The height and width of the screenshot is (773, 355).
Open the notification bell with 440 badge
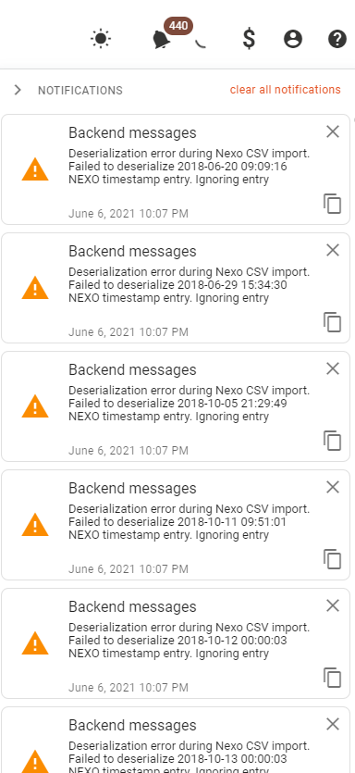[x=162, y=40]
